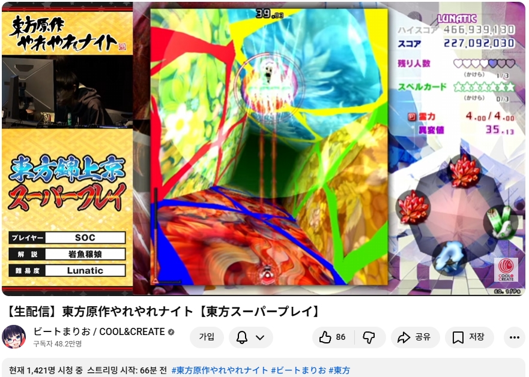
Task: Click the #東方 hashtag
Action: 339,370
